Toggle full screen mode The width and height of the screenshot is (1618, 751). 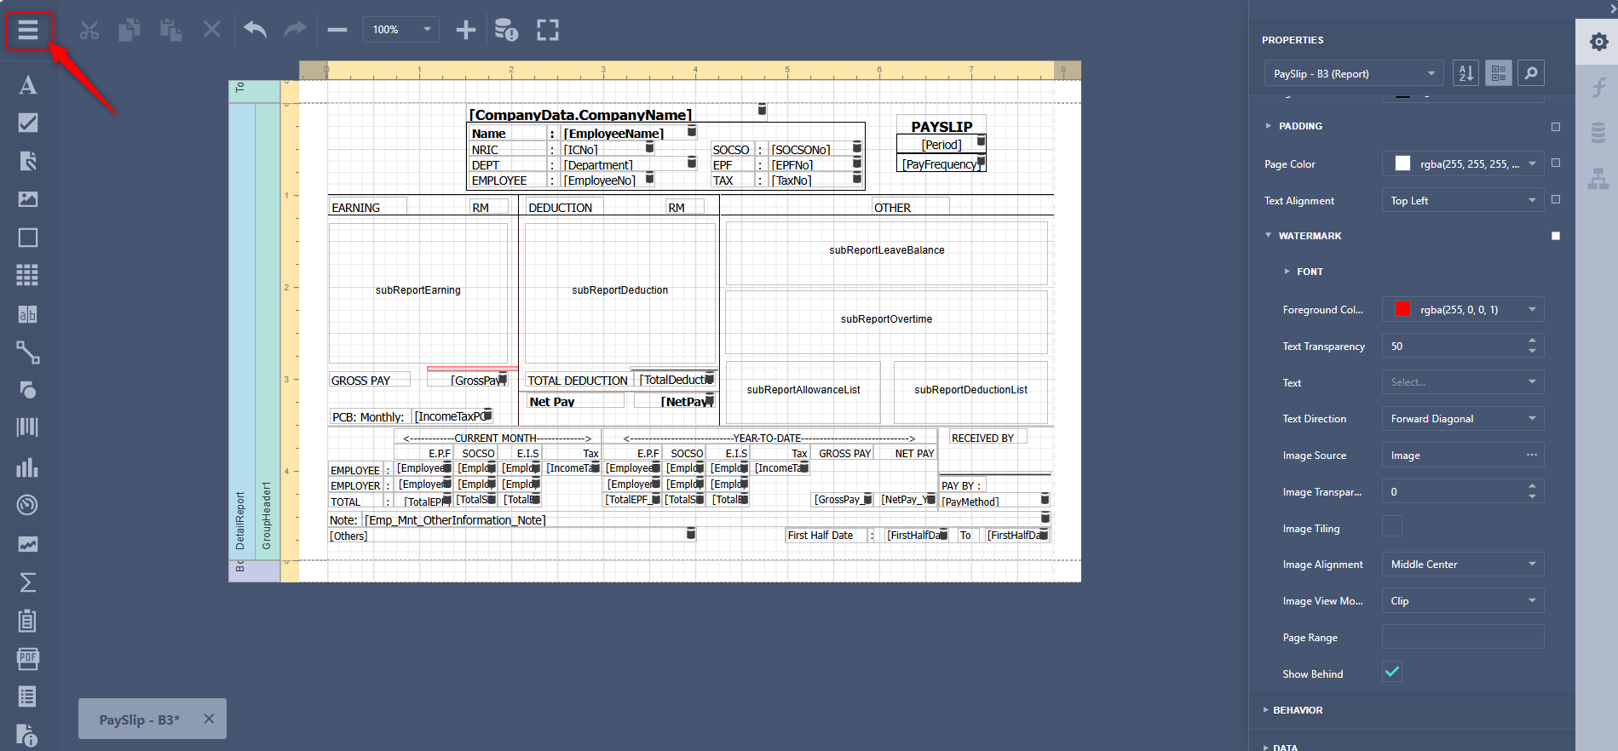click(548, 31)
